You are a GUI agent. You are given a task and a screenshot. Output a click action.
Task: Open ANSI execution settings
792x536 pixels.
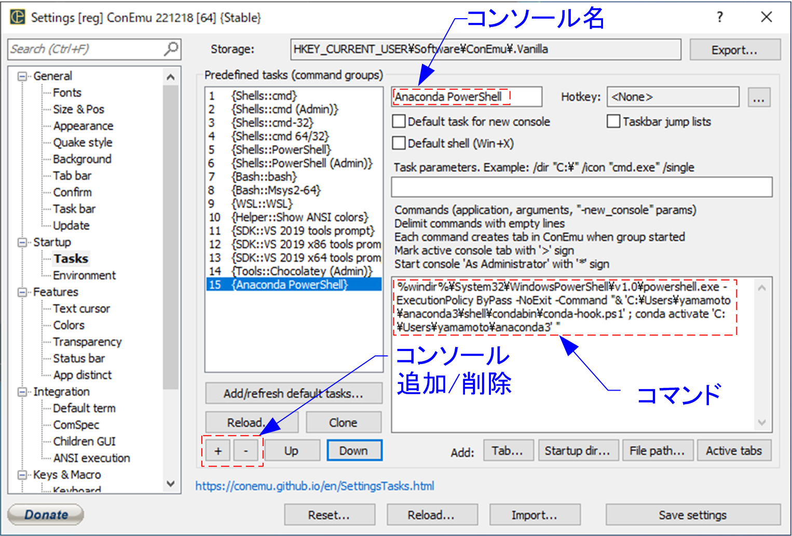(x=91, y=458)
